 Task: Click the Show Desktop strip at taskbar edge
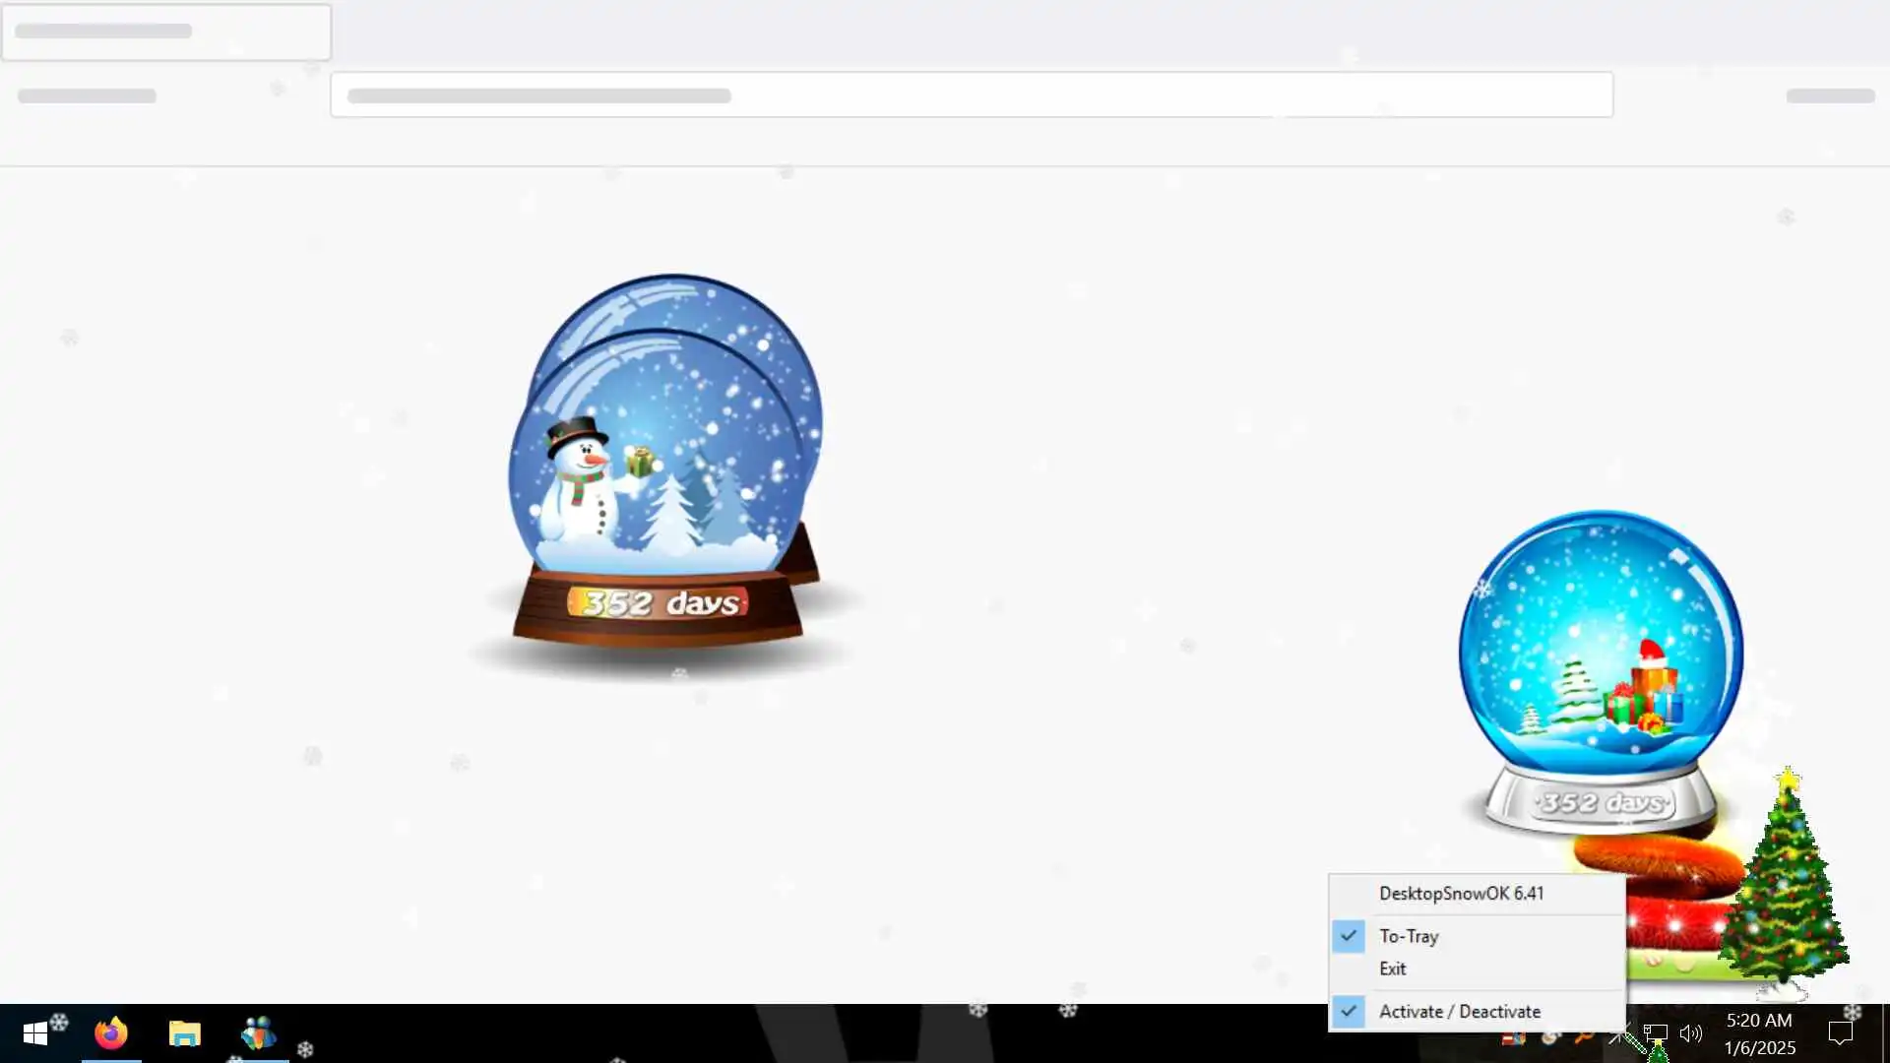[1885, 1033]
